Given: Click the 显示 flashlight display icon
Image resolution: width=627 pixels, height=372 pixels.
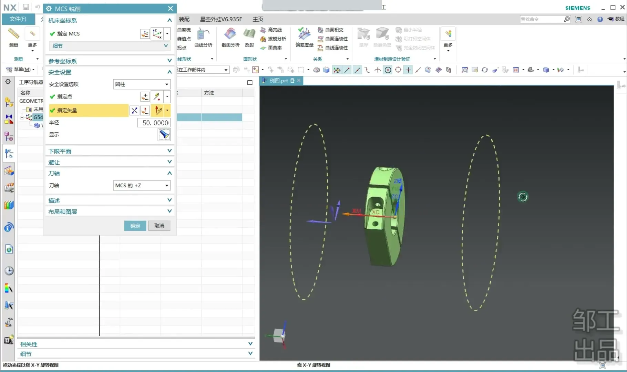Looking at the screenshot, I should 164,134.
